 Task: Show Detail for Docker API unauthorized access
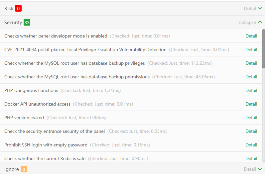[251, 104]
